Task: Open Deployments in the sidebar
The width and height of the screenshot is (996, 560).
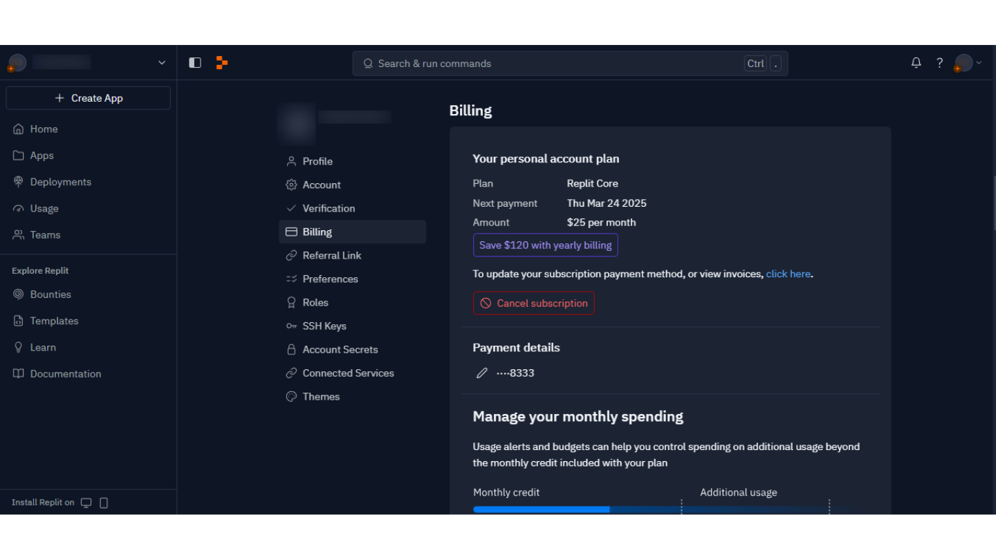Action: [x=60, y=183]
